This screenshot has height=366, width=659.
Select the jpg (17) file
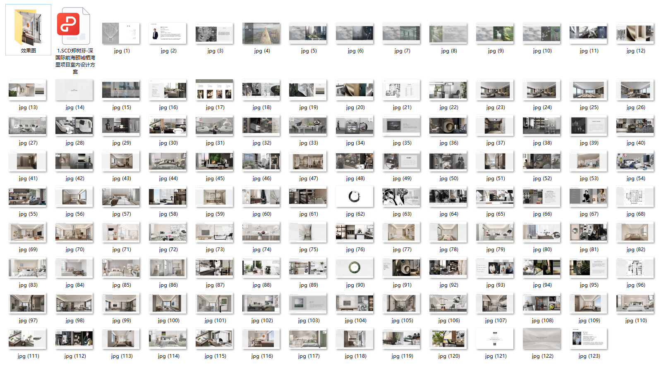point(215,90)
